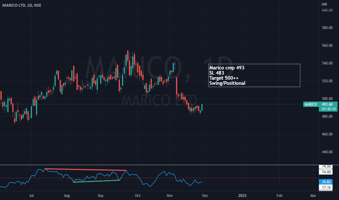Image resolution: width=339 pixels, height=200 pixels.
Task: Click the Aug label on the time axis
Action: [x=67, y=196]
